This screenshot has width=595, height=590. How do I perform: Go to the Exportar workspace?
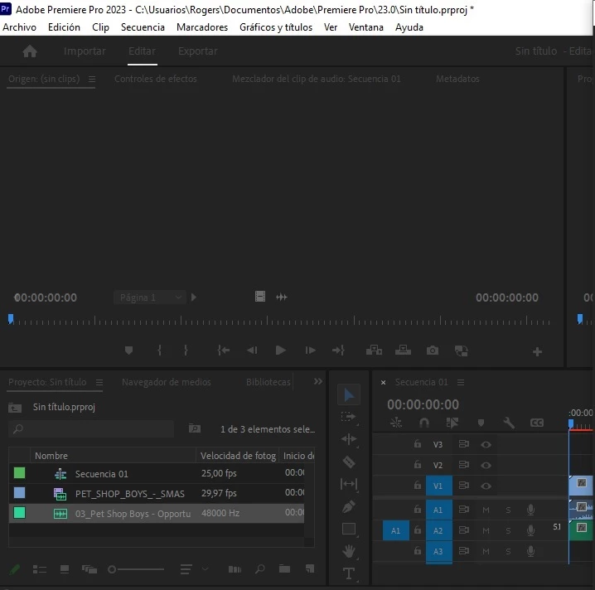pos(198,51)
